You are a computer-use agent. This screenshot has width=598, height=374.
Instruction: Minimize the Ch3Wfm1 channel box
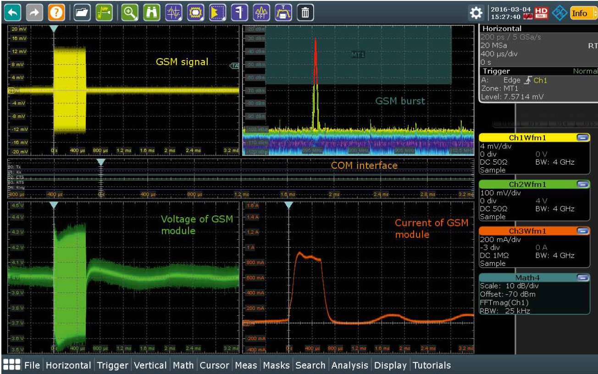coord(582,231)
